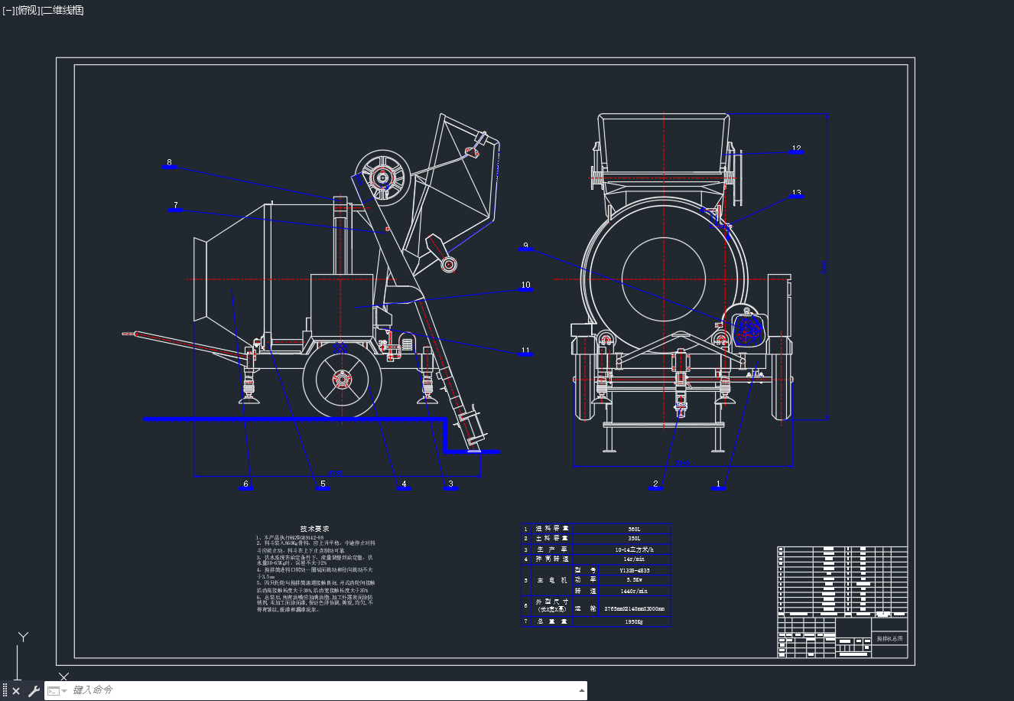Screen dimensions: 1014x701
Task: Open command line customize wrench menu
Action: click(34, 691)
